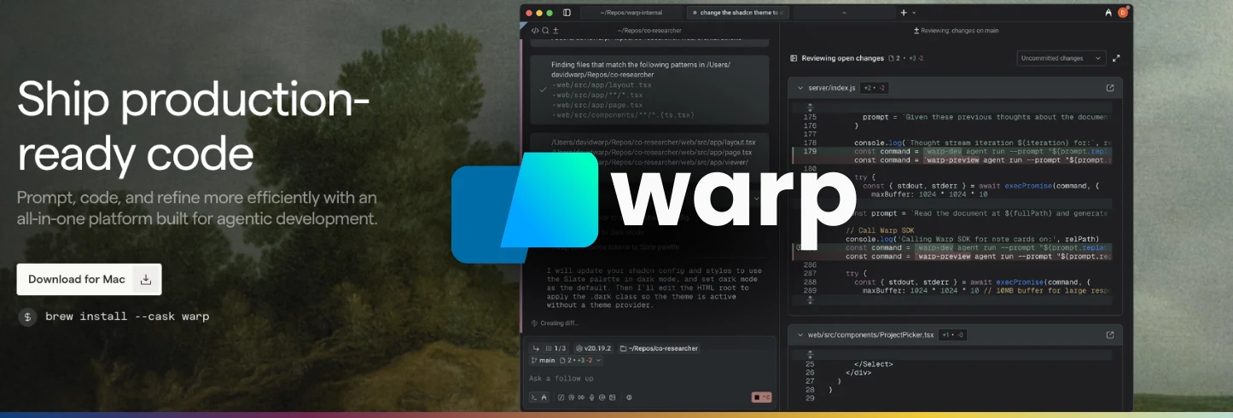Click the 'Reviewing: changes on main' header
The image size is (1233, 418).
(x=956, y=31)
